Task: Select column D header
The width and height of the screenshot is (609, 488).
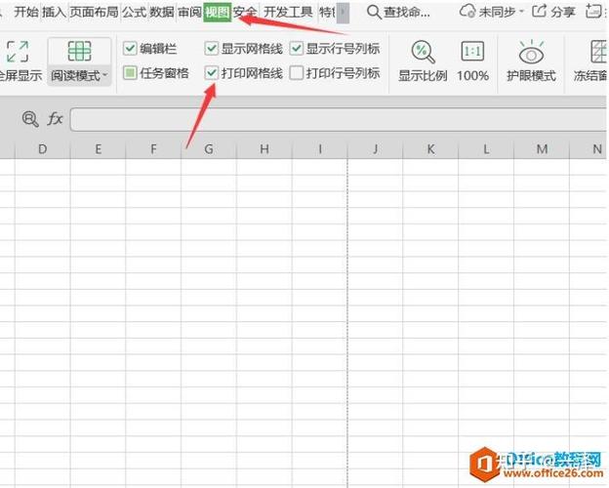Action: pyautogui.click(x=43, y=148)
